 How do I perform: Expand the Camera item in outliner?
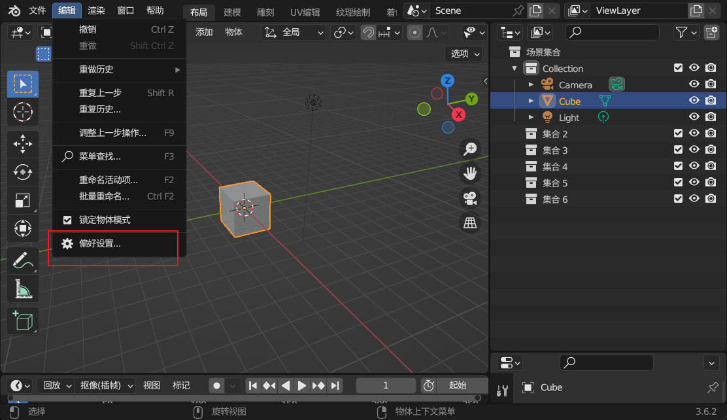pos(531,84)
